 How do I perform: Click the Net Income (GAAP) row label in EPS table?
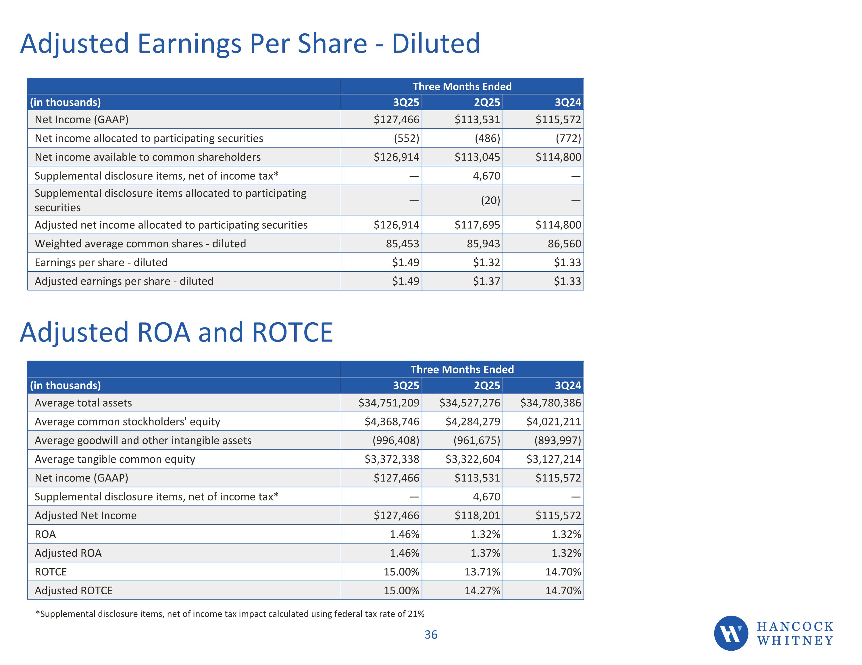tap(82, 119)
